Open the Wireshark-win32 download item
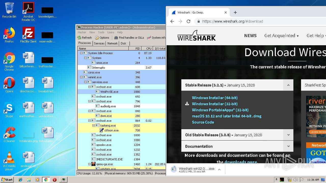 (x=193, y=170)
